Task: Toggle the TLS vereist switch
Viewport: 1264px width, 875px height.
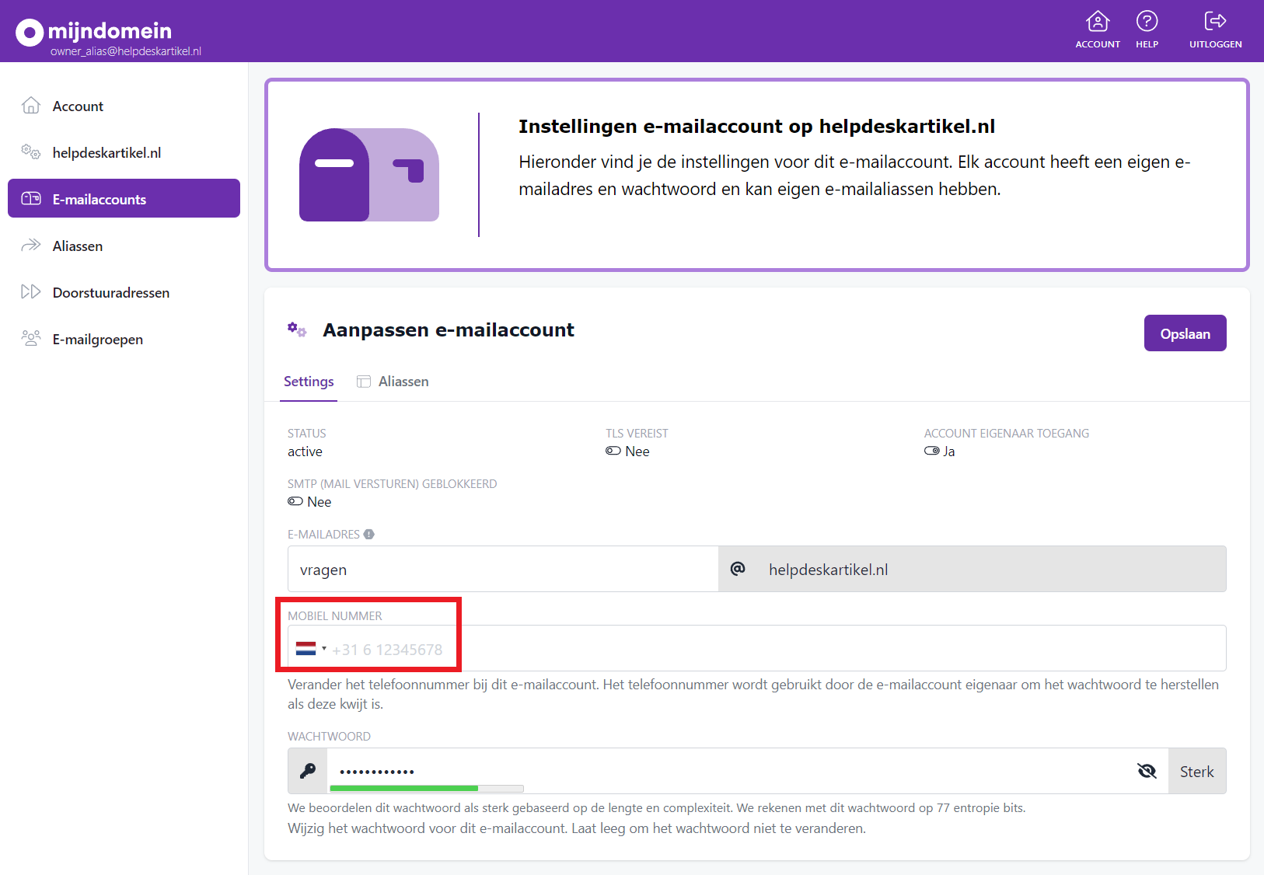Action: click(613, 451)
